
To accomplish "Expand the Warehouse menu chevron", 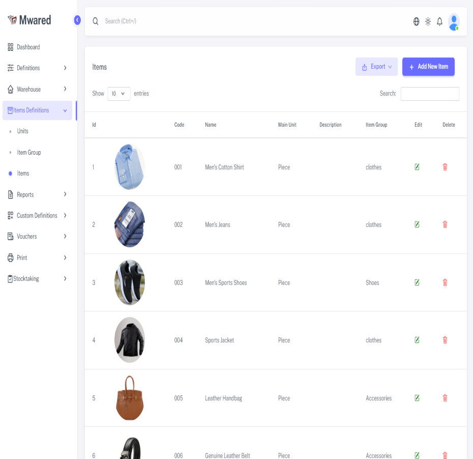I will 65,89.
